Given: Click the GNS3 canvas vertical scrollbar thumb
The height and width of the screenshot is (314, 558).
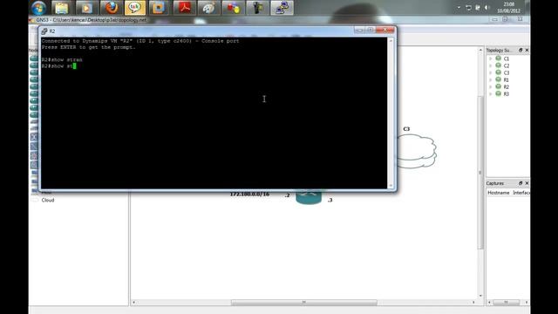Looking at the screenshot, I should [x=480, y=173].
